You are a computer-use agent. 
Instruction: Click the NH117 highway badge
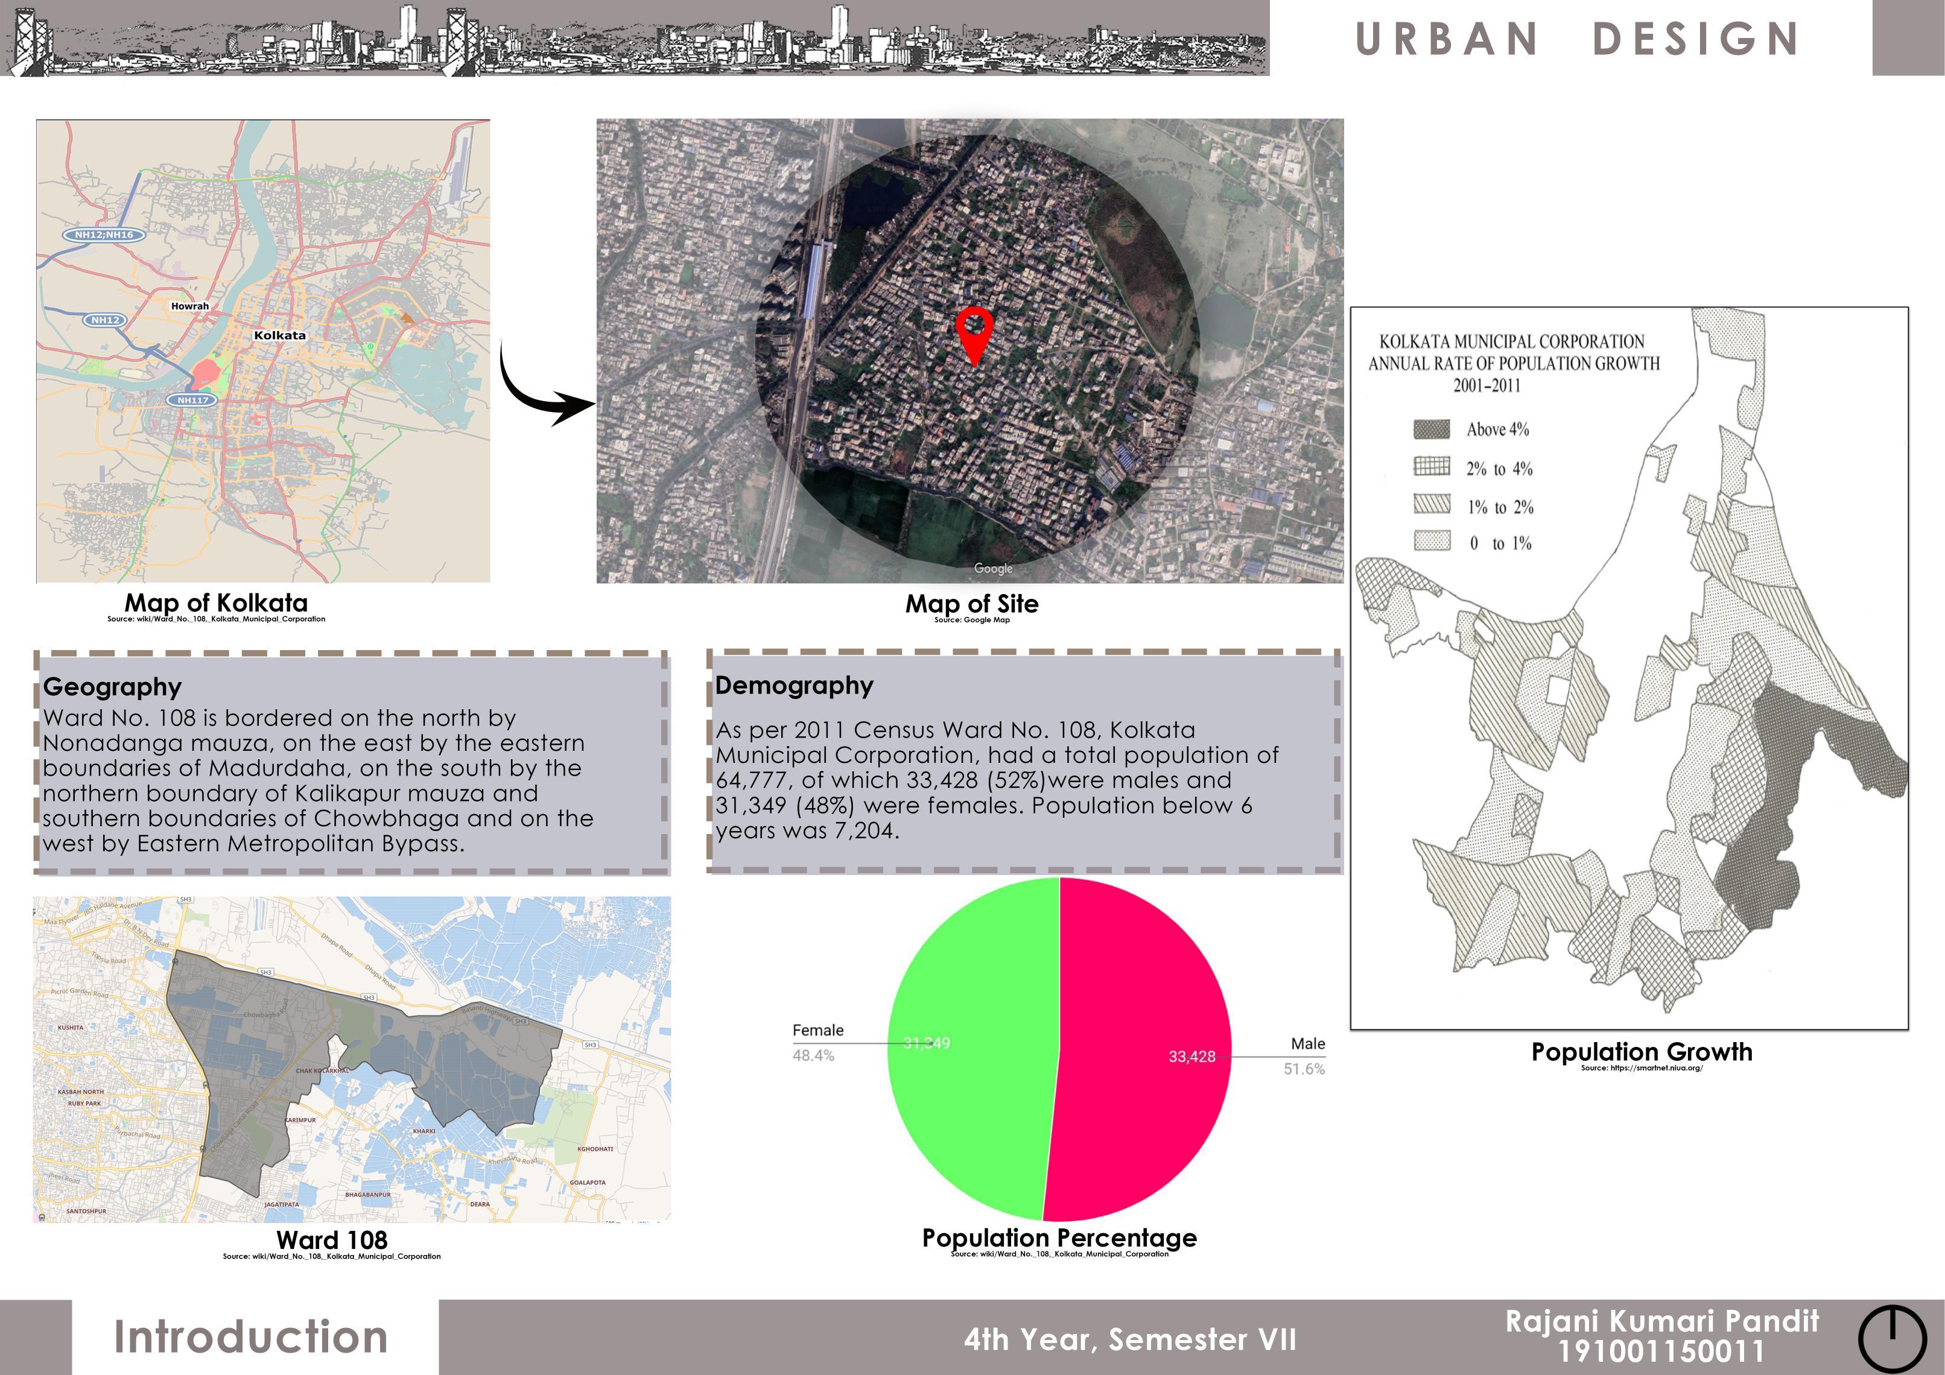point(192,400)
